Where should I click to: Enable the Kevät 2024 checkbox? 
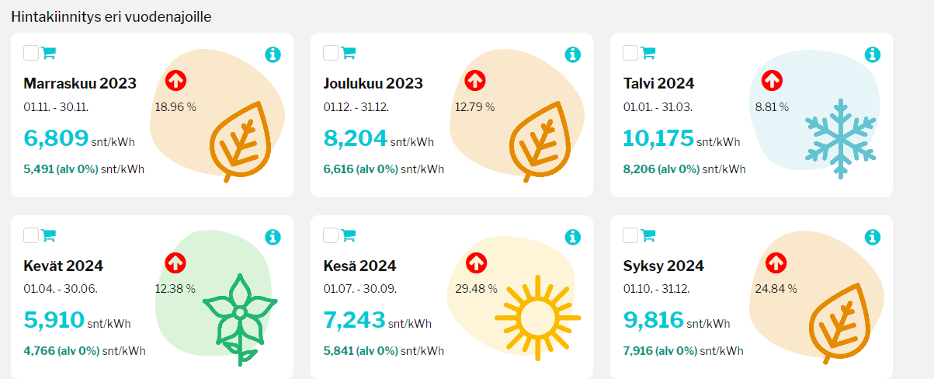[31, 235]
